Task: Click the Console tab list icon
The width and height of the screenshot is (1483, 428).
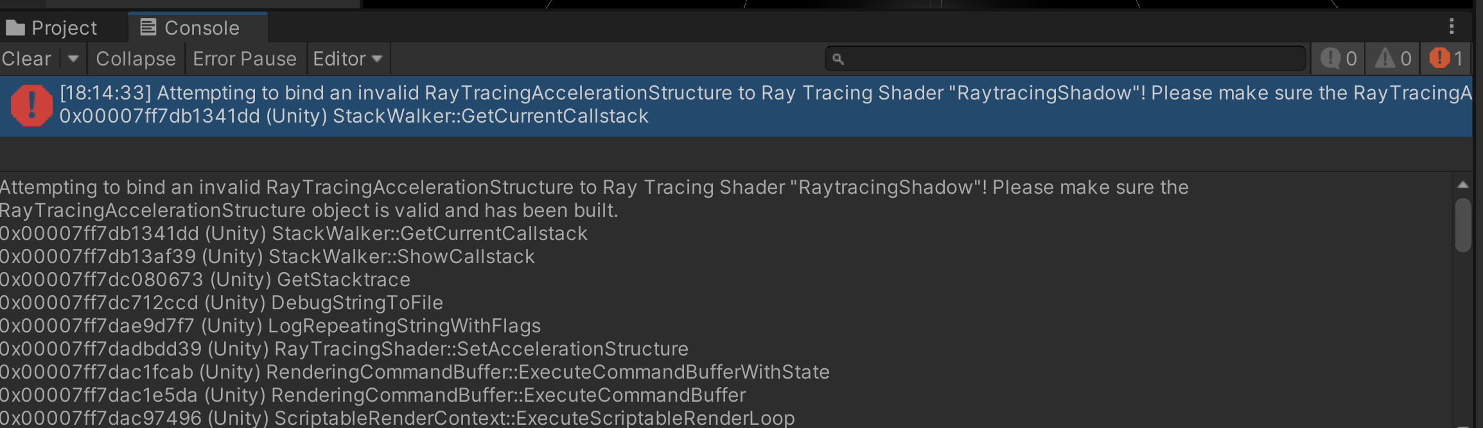Action: (x=148, y=28)
